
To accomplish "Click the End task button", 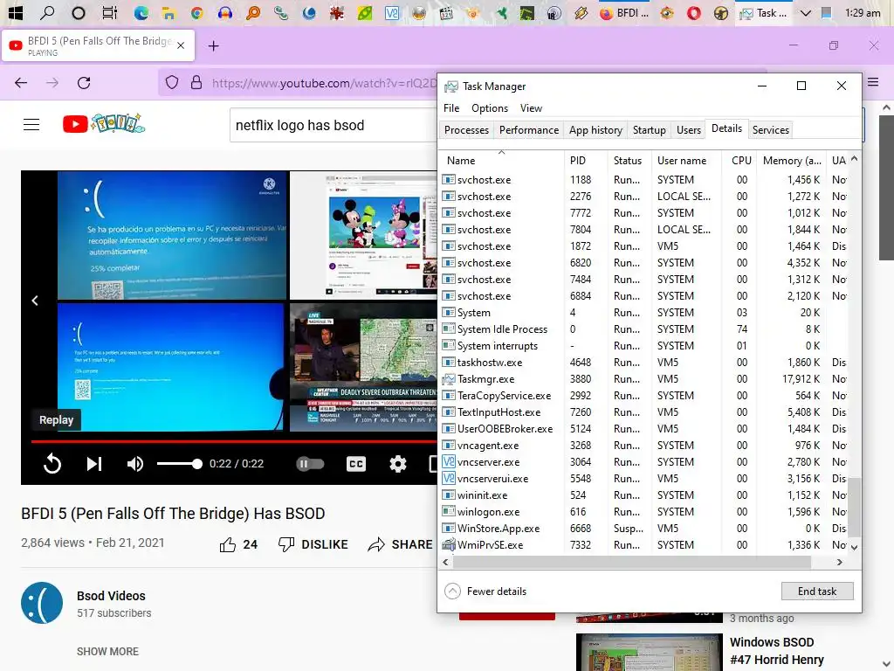I will pyautogui.click(x=816, y=591).
